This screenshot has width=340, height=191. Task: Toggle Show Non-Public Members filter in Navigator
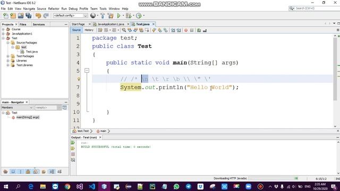(28, 172)
